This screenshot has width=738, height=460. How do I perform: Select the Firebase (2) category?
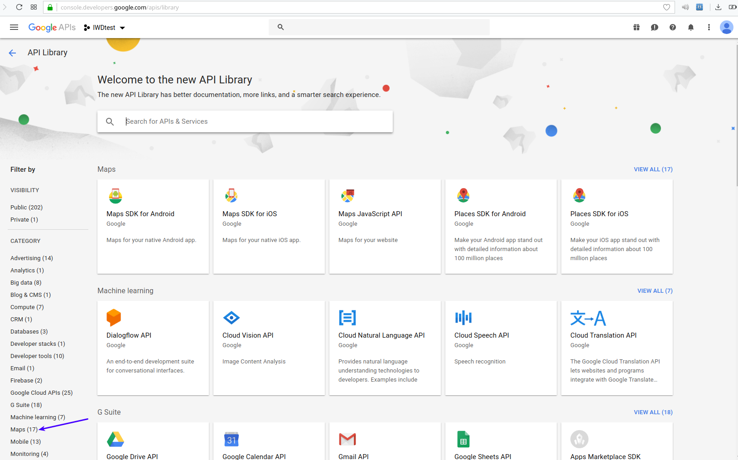(x=26, y=380)
